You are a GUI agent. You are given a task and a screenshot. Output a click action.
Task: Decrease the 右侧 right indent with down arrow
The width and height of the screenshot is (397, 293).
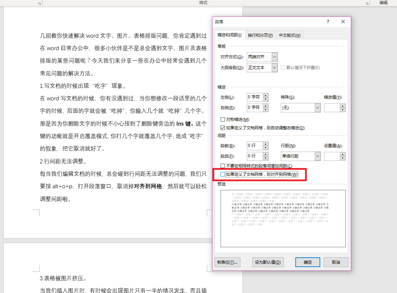click(x=265, y=110)
